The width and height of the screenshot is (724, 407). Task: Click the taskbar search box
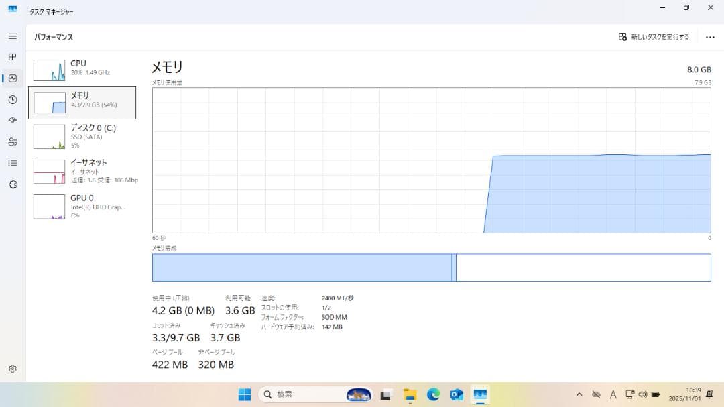click(302, 394)
